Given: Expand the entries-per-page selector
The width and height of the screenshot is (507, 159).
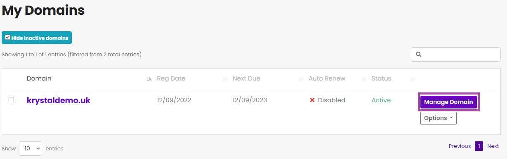Looking at the screenshot, I should coord(31,148).
